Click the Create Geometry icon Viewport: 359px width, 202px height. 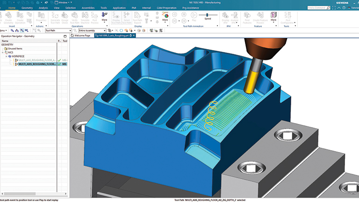tap(8, 18)
